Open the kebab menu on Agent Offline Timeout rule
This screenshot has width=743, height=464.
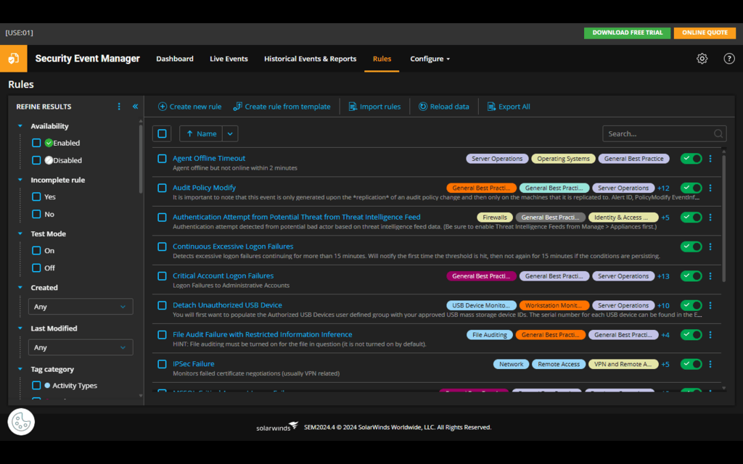pyautogui.click(x=710, y=159)
